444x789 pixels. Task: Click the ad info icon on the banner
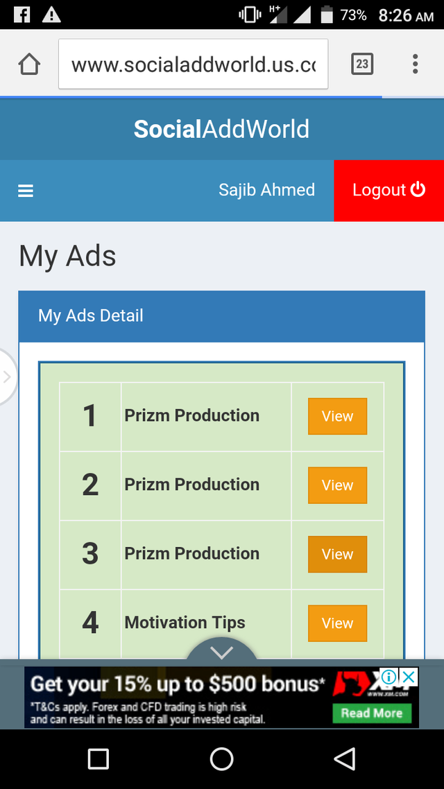(389, 676)
